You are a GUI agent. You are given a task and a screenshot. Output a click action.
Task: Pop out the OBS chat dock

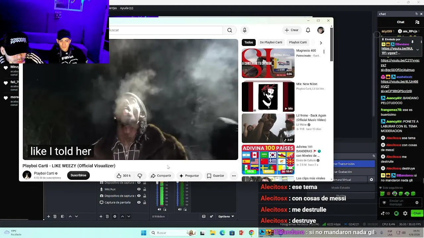pyautogui.click(x=416, y=14)
